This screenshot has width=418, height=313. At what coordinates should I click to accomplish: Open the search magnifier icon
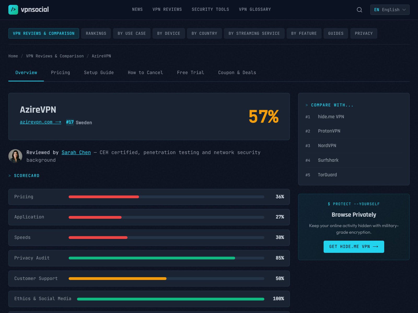359,10
